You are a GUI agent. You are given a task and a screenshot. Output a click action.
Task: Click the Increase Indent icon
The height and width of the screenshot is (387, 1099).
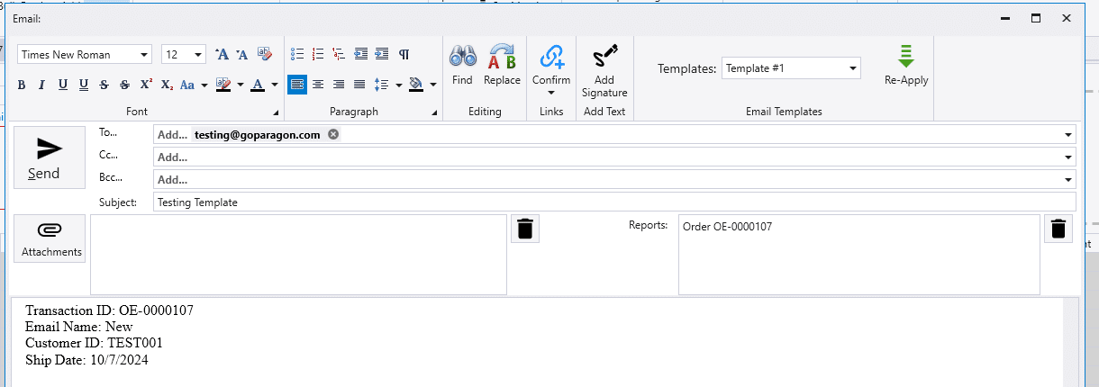382,54
